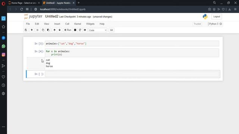This screenshot has height=134, width=239.
Task: Restart kernel and rerun all with the fast-forward icon
Action: point(85,30)
